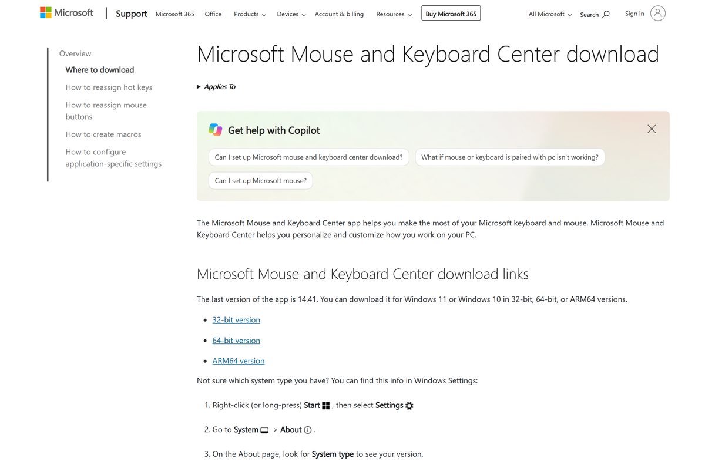Image resolution: width=705 pixels, height=465 pixels.
Task: Open the Devices dropdown menu
Action: pyautogui.click(x=291, y=14)
